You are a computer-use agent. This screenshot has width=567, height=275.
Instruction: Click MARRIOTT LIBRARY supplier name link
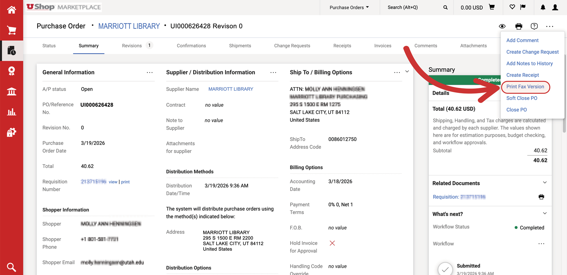pos(231,89)
